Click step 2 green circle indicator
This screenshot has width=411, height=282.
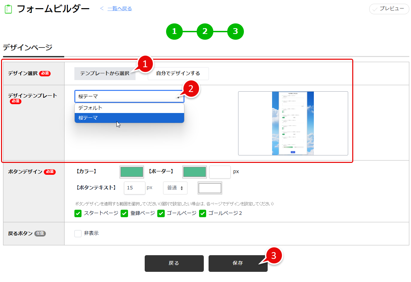[x=205, y=31]
